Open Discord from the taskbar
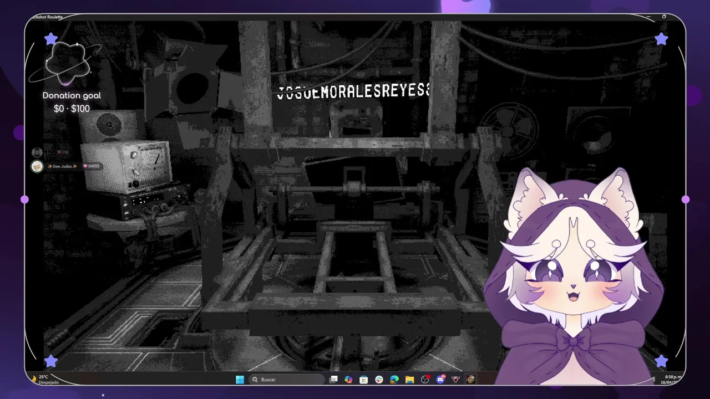Image resolution: width=710 pixels, height=399 pixels. pos(440,380)
